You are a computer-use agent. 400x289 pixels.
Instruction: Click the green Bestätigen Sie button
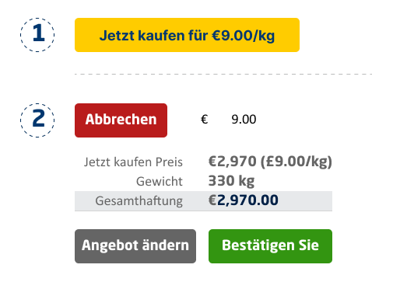pos(270,246)
